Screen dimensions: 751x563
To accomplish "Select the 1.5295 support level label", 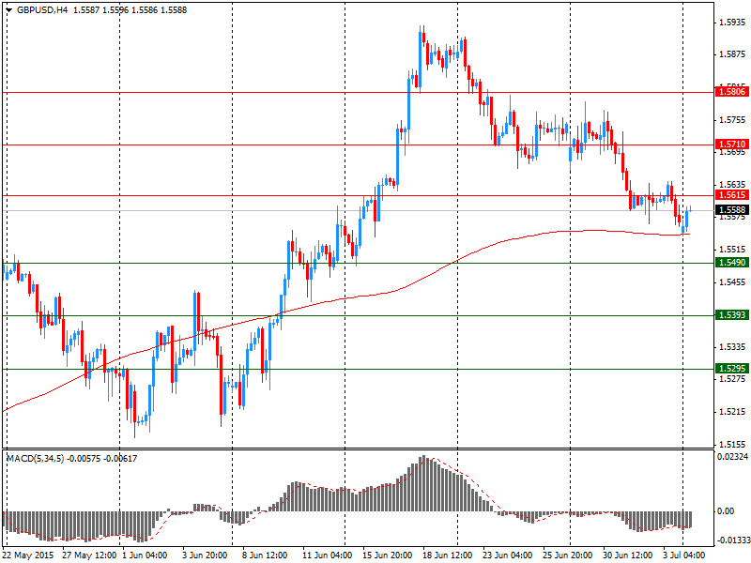I will pos(732,368).
